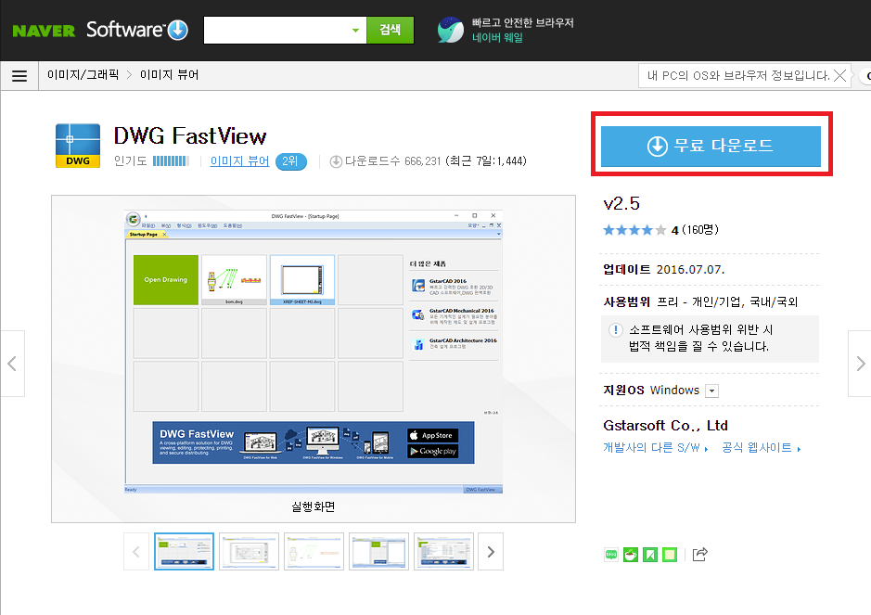Share to Naver Cafe icon

click(631, 555)
